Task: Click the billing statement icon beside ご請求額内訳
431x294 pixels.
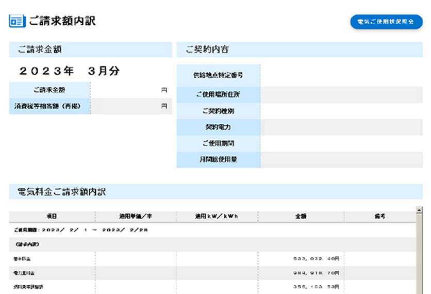Action: coord(16,21)
